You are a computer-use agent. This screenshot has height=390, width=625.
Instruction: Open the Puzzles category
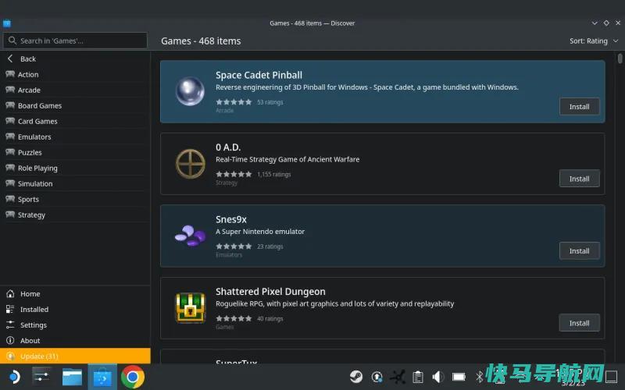pos(75,152)
